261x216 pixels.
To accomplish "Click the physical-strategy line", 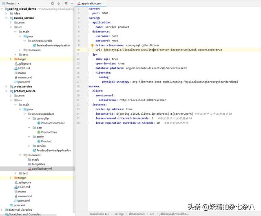I will click(x=170, y=82).
